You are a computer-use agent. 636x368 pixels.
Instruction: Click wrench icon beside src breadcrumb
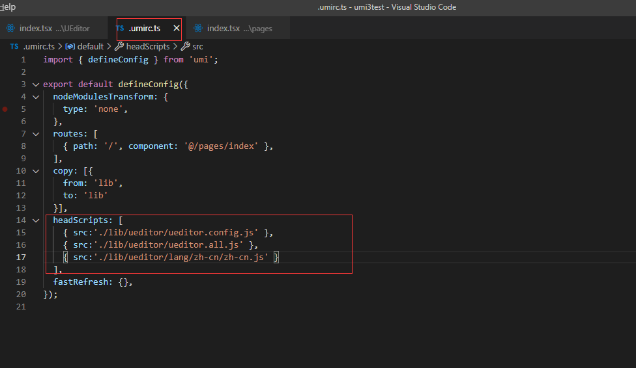pyautogui.click(x=185, y=47)
